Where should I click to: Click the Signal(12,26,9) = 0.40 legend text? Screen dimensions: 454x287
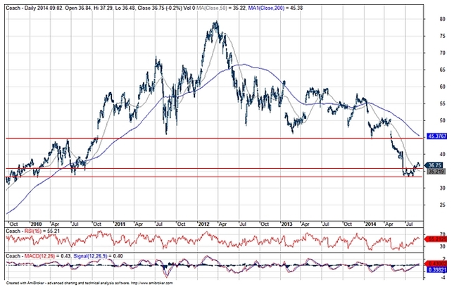pos(98,256)
